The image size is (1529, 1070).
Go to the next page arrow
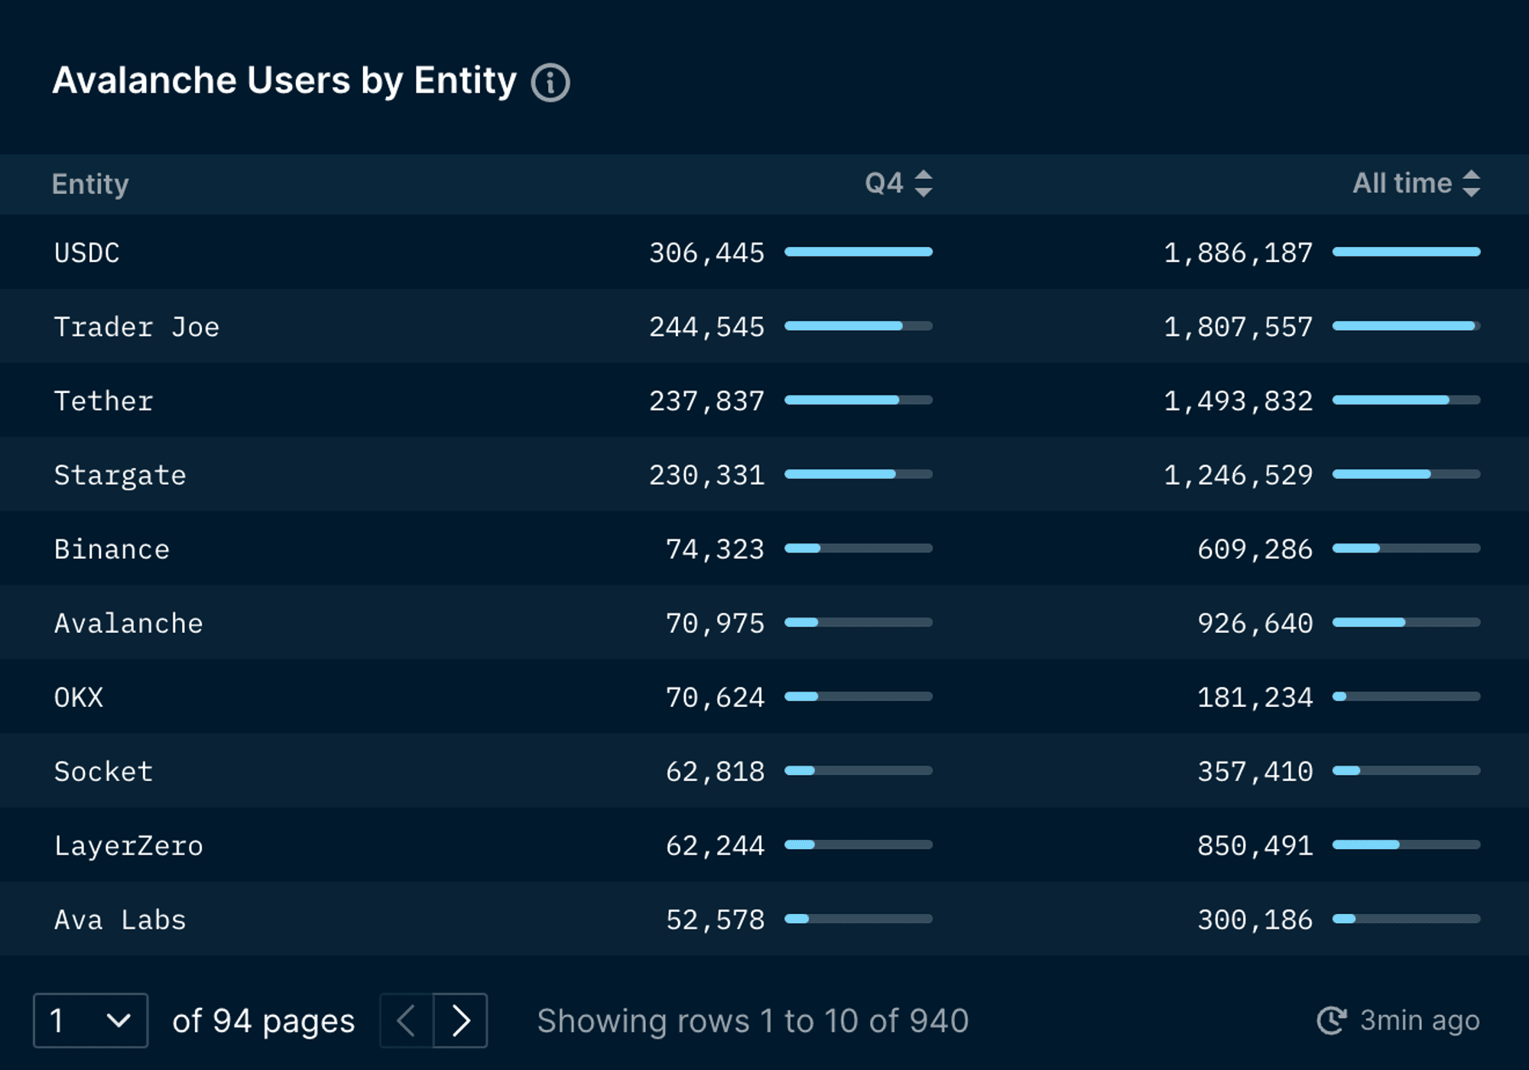(460, 1020)
